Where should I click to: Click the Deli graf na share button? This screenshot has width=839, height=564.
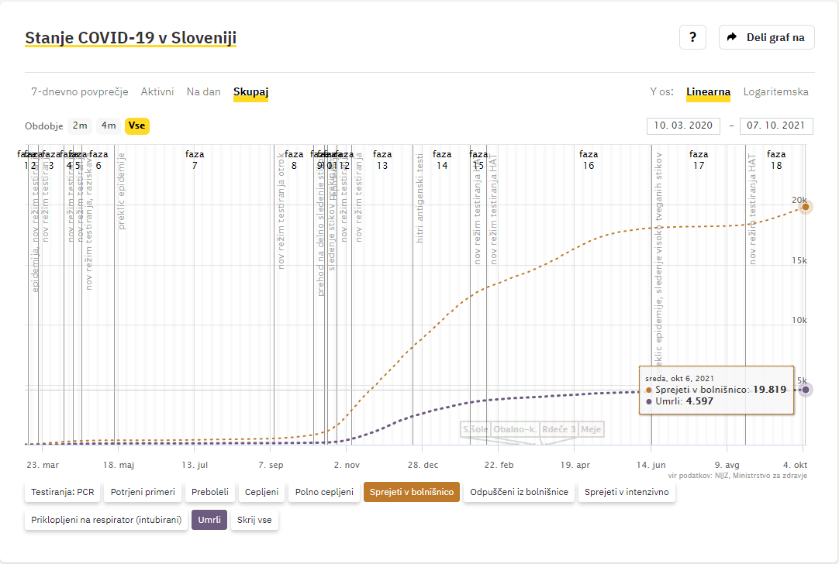pos(766,37)
